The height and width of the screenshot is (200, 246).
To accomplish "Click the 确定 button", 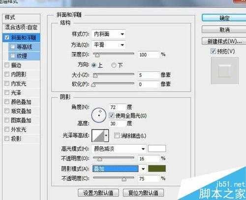I will pos(224,18).
